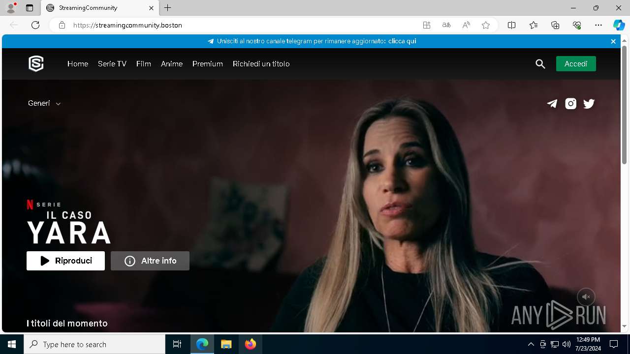Open the Telegram social icon

tap(552, 103)
